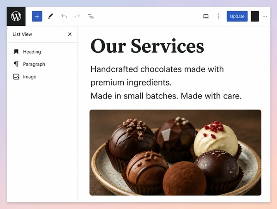Click the Image block icon
The width and height of the screenshot is (277, 209).
pyautogui.click(x=16, y=77)
